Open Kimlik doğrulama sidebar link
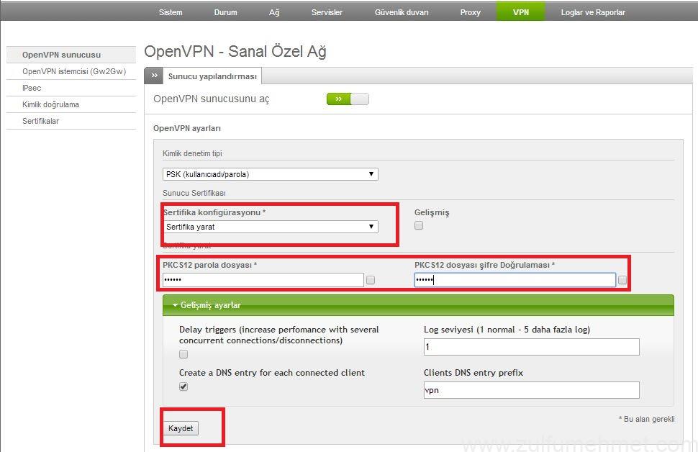The image size is (698, 452). pos(71,104)
